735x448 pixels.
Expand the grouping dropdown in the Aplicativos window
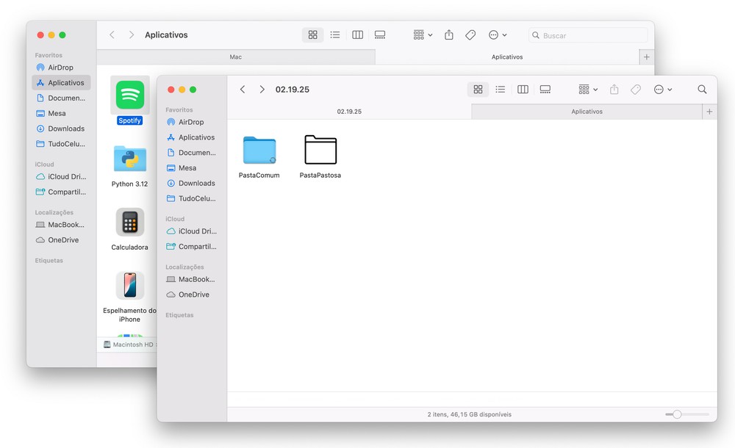pyautogui.click(x=423, y=35)
